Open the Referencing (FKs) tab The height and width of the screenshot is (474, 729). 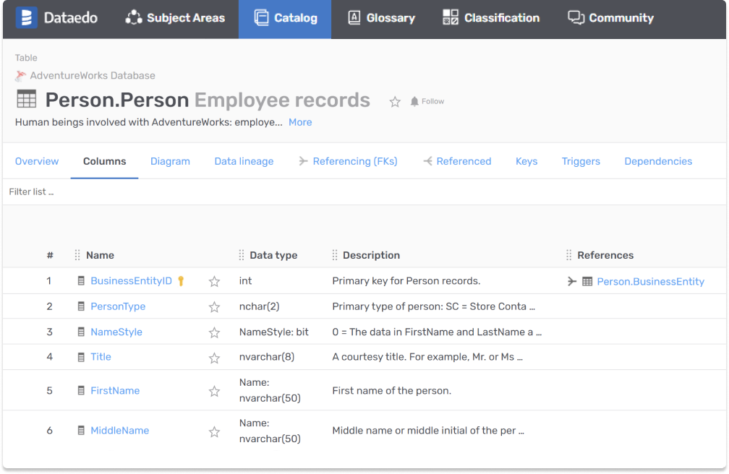click(348, 161)
